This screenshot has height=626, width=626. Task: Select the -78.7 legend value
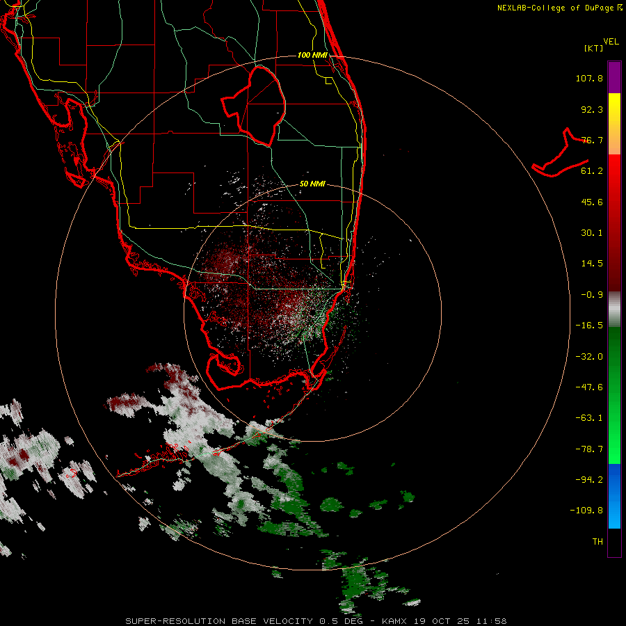coord(589,449)
